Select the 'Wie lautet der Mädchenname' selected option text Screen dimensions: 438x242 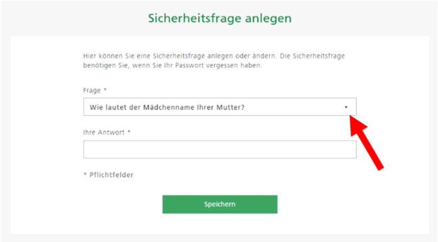[x=167, y=107]
